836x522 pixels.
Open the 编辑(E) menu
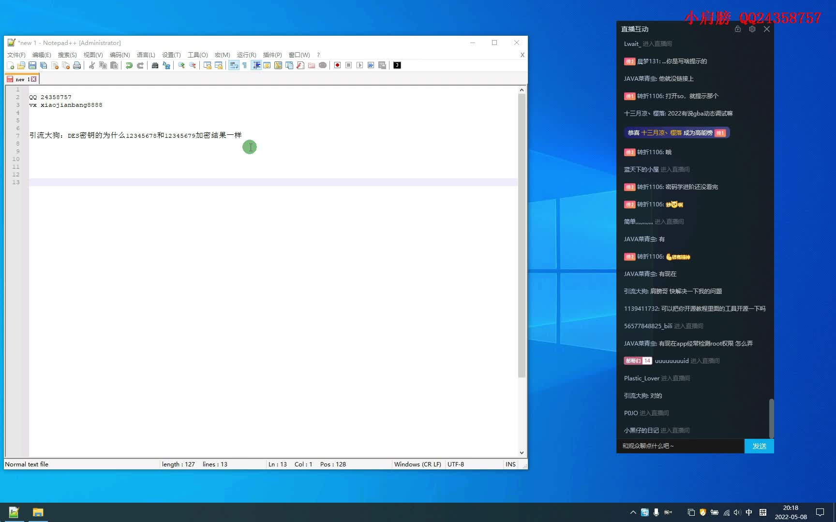click(x=42, y=55)
